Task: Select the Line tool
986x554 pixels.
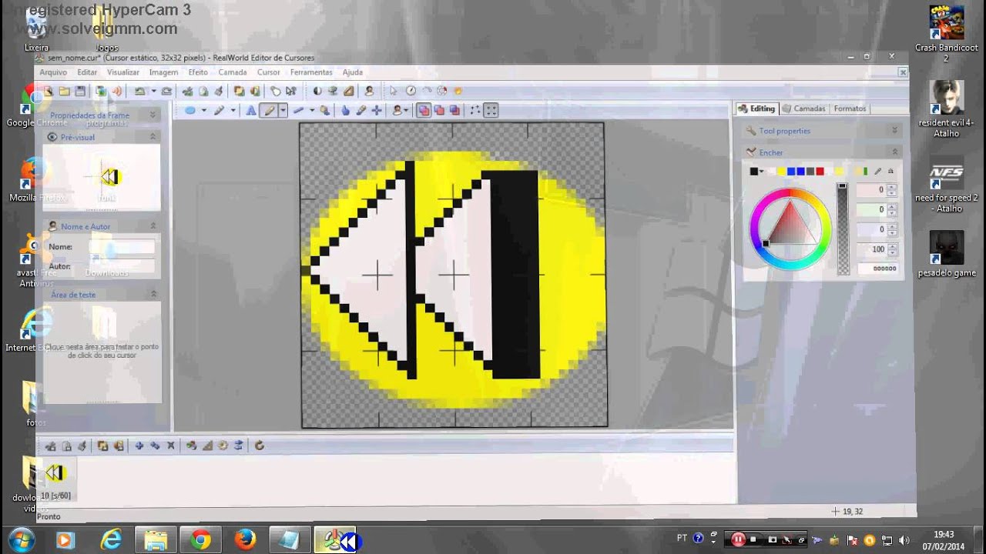Action: pyautogui.click(x=297, y=110)
